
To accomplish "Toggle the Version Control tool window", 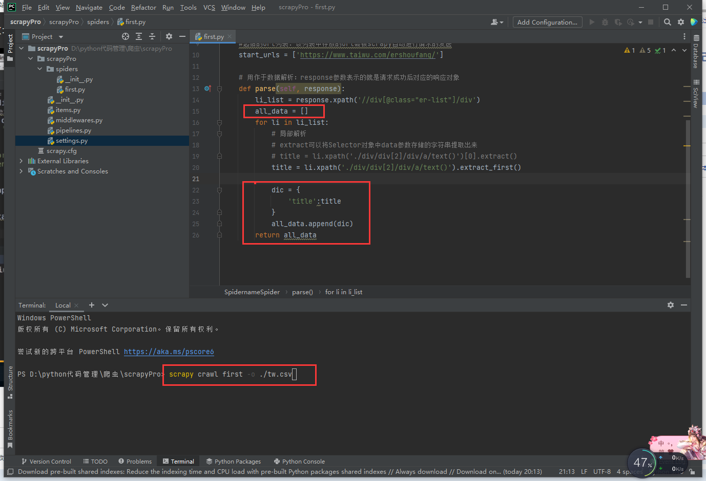I will [46, 461].
